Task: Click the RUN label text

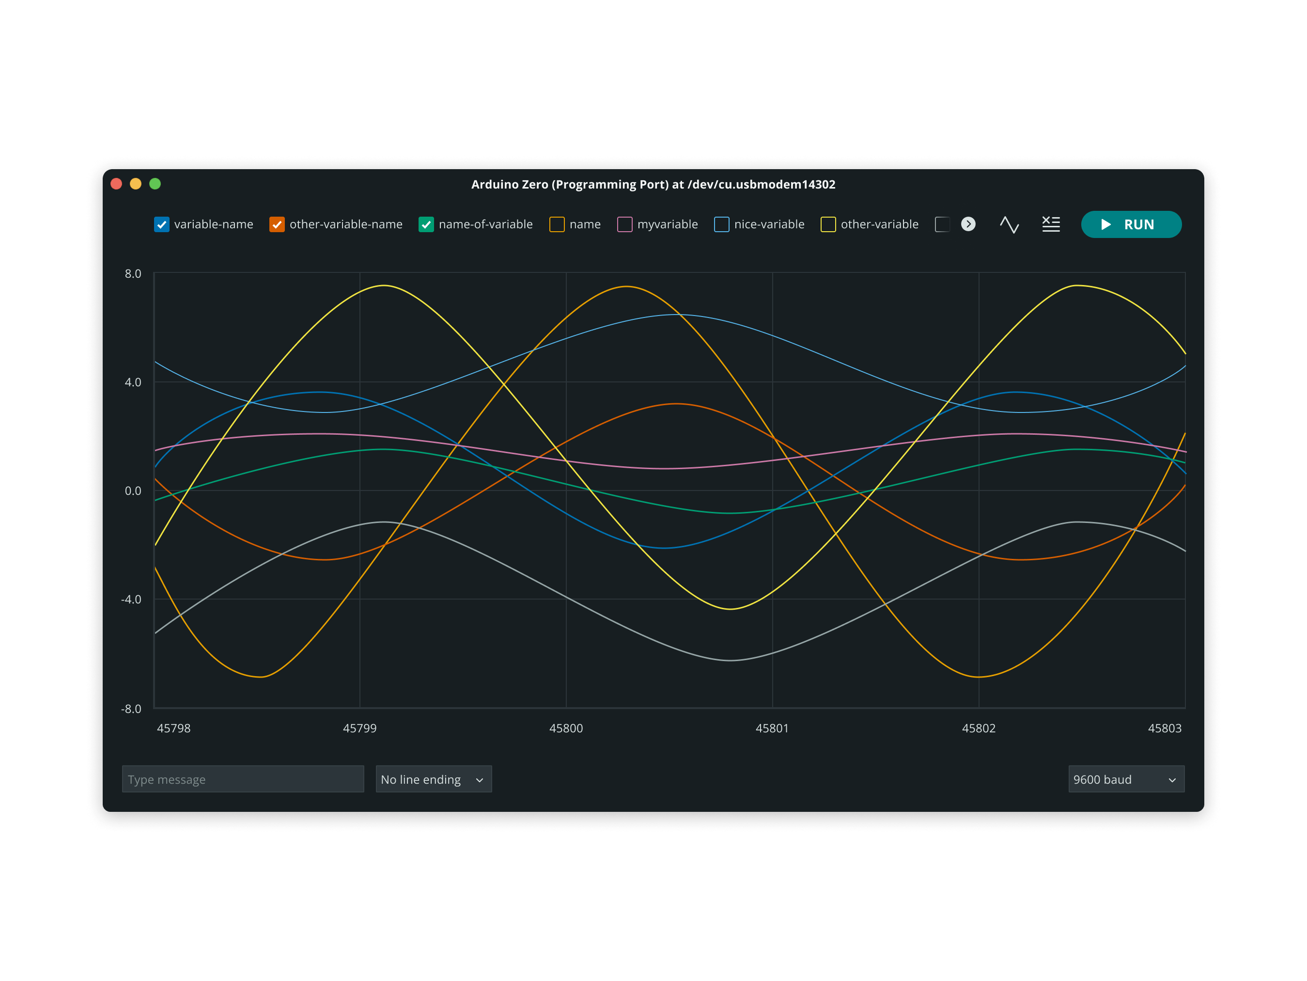Action: [1138, 225]
